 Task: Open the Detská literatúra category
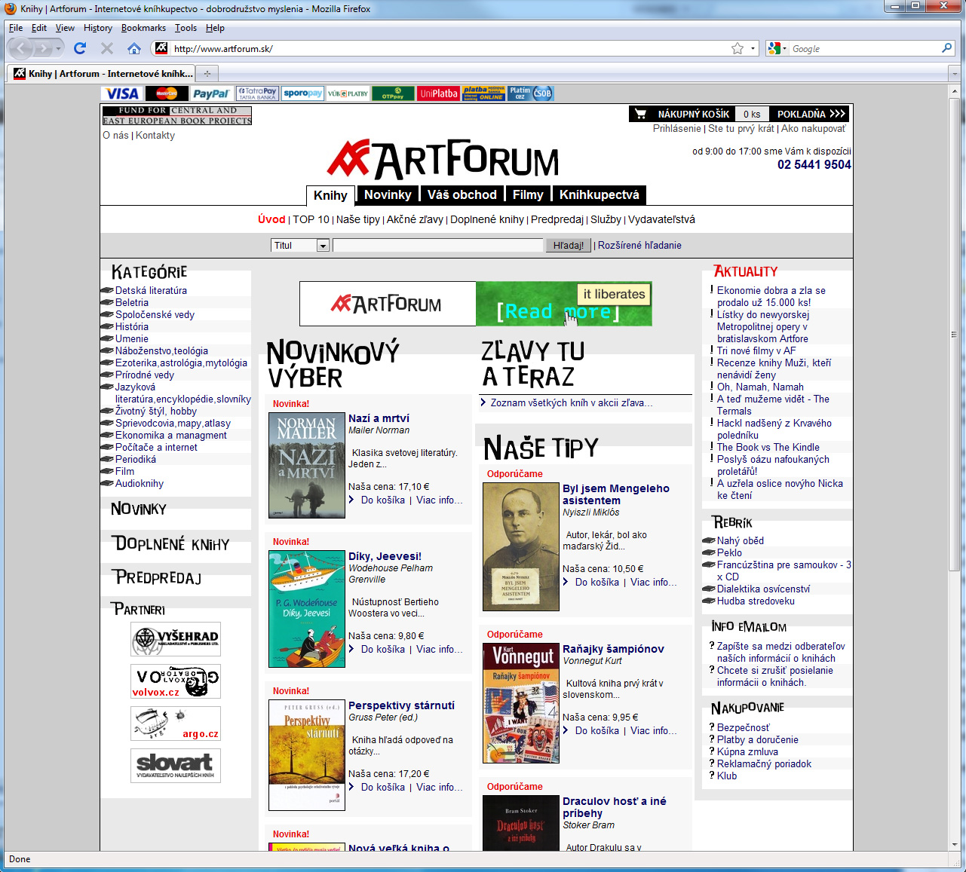coord(151,290)
